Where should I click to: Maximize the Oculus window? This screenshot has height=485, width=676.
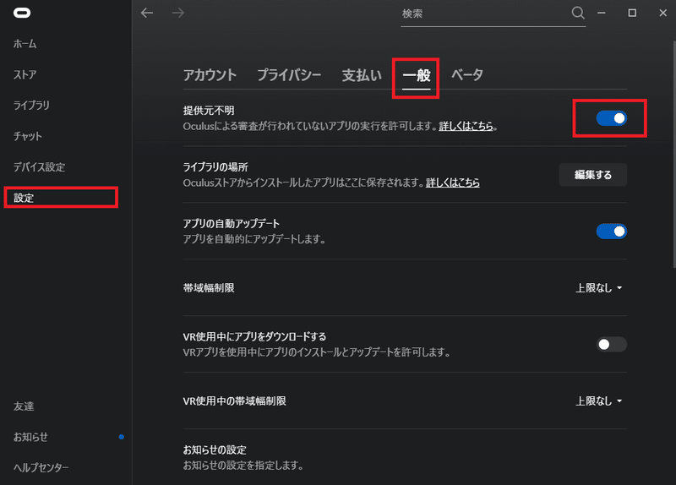click(632, 13)
